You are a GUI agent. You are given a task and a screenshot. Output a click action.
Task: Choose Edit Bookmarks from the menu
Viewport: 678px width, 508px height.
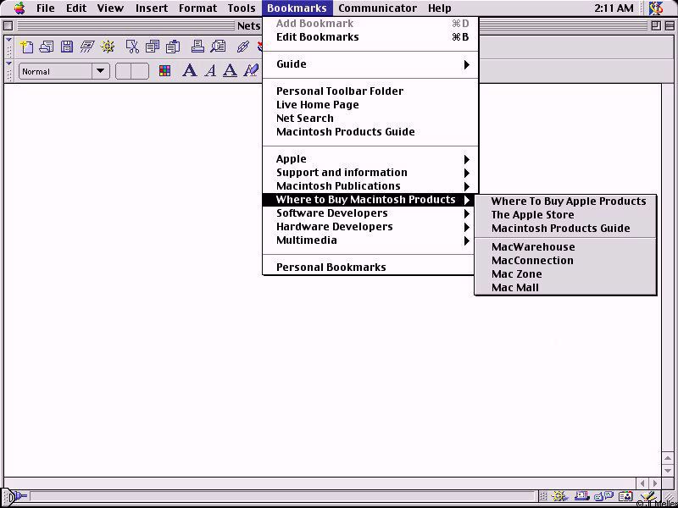(x=317, y=37)
